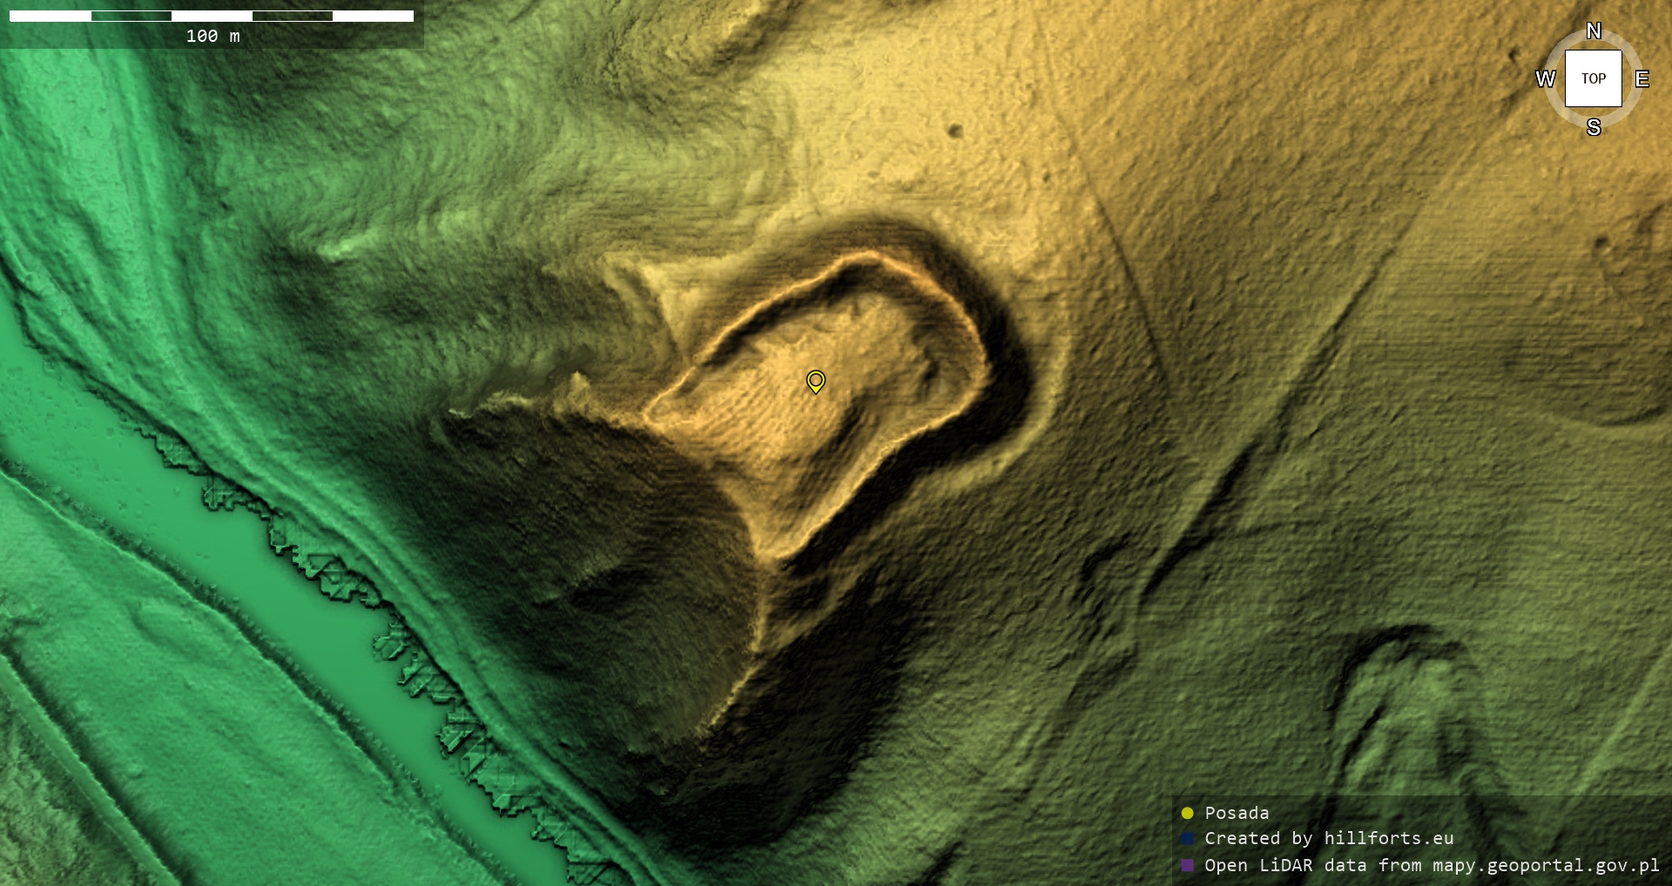Click the S label on the compass

(x=1593, y=127)
